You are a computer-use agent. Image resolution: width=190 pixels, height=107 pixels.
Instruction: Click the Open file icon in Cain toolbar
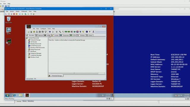click(28, 32)
